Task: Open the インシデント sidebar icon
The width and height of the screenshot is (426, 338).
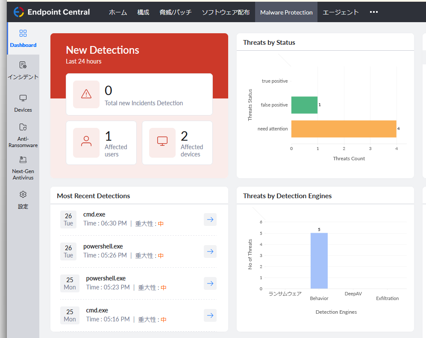Action: [23, 65]
